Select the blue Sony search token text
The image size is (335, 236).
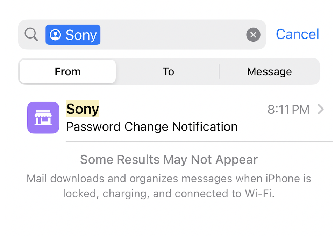point(81,35)
